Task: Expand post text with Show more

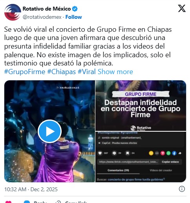Action: (115, 72)
